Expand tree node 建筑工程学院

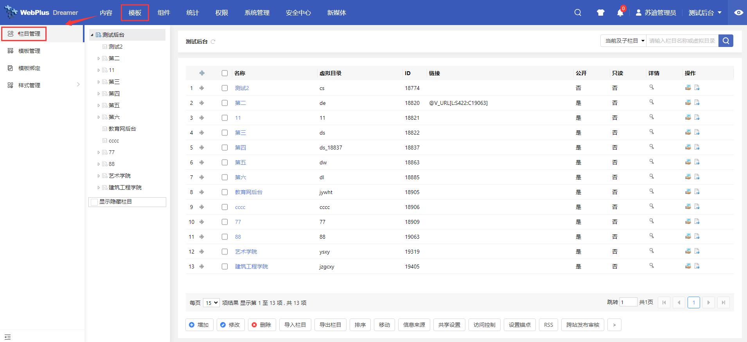(99, 187)
